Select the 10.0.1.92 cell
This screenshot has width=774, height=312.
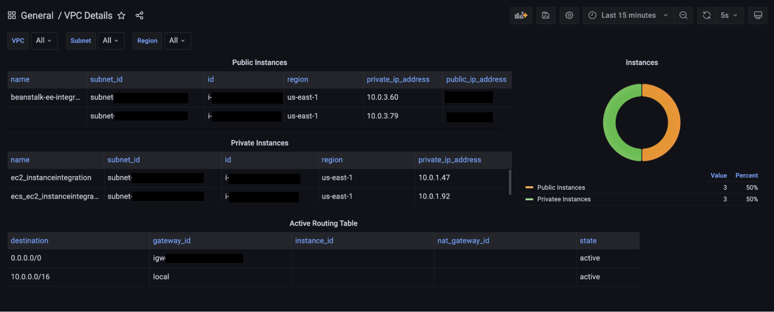[x=462, y=196]
